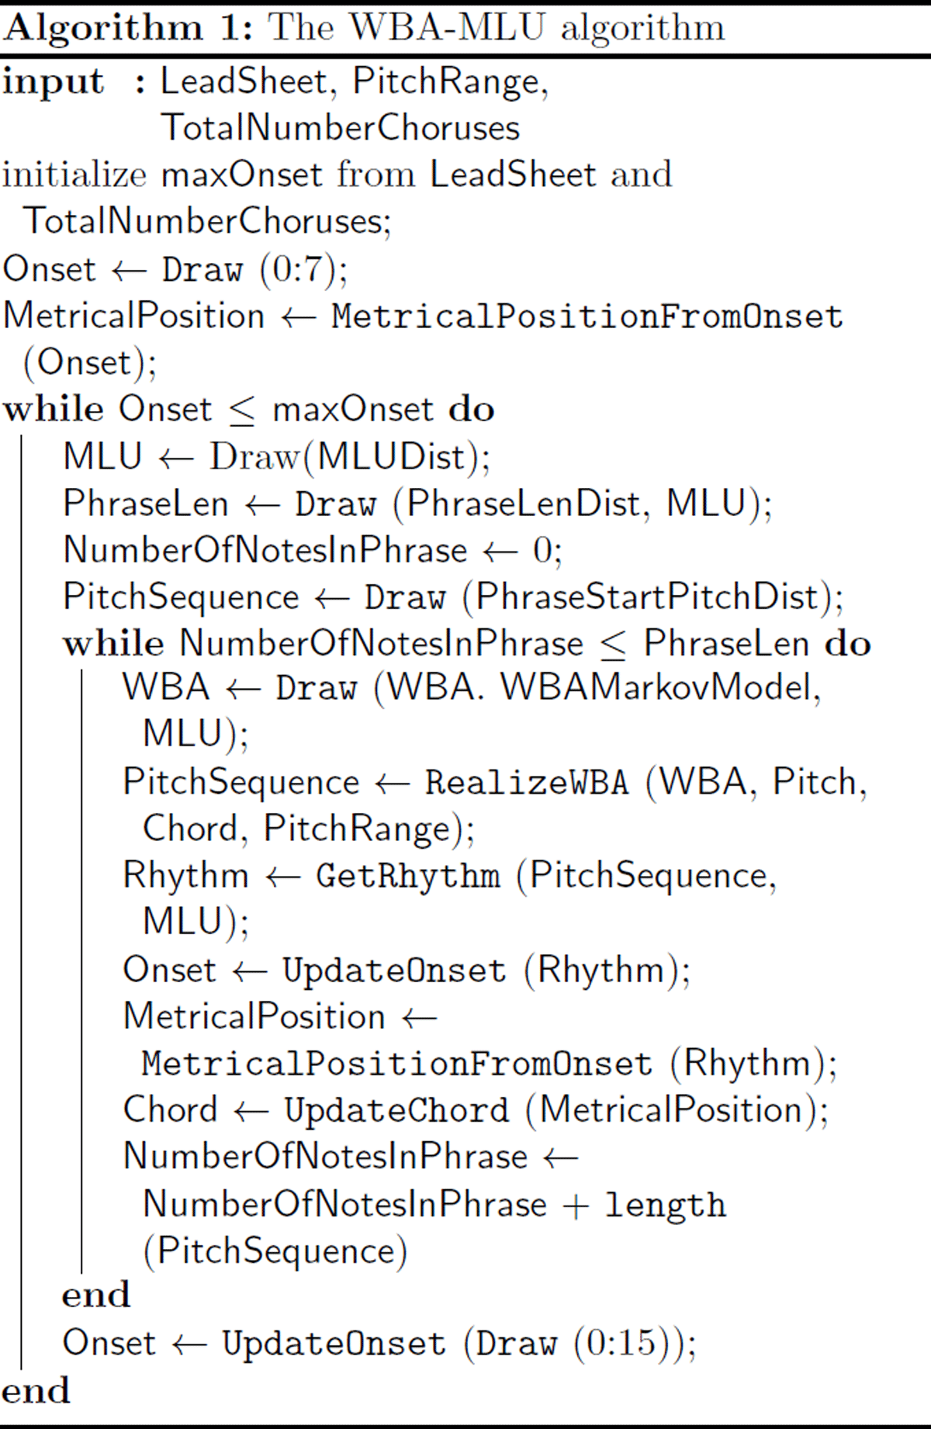Viewport: 931px width, 1429px height.
Task: Click the 'RealizeWBA' function name
Action: (527, 782)
